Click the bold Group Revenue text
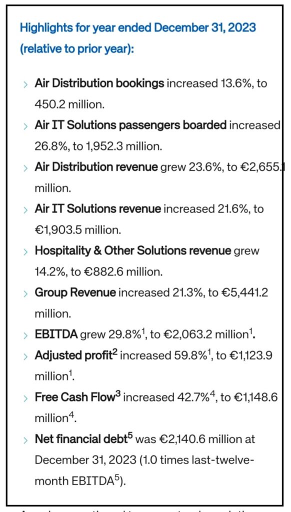 tap(75, 293)
